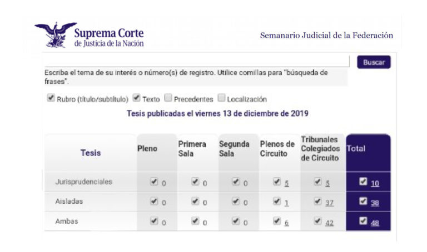Viewport: 427px width, 252px height.
Task: Click the Suprema Corte eagle logo
Action: point(56,35)
